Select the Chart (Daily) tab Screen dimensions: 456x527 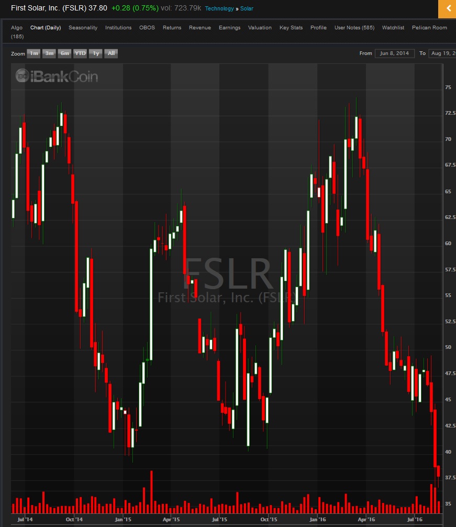46,28
